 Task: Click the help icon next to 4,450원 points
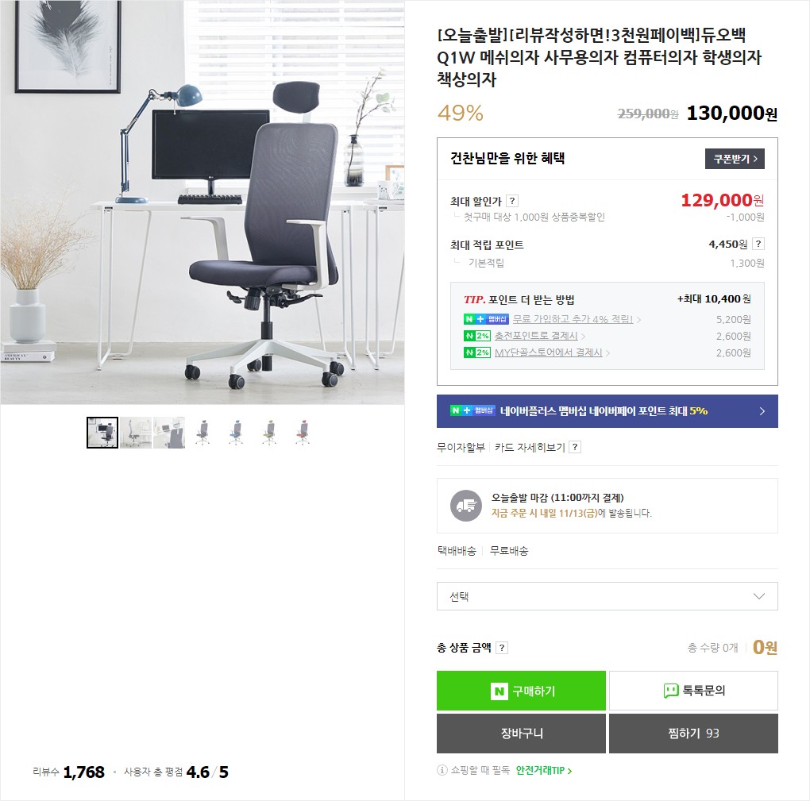pos(758,244)
